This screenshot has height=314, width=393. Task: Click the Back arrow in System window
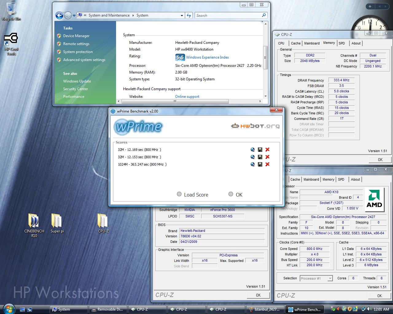59,15
